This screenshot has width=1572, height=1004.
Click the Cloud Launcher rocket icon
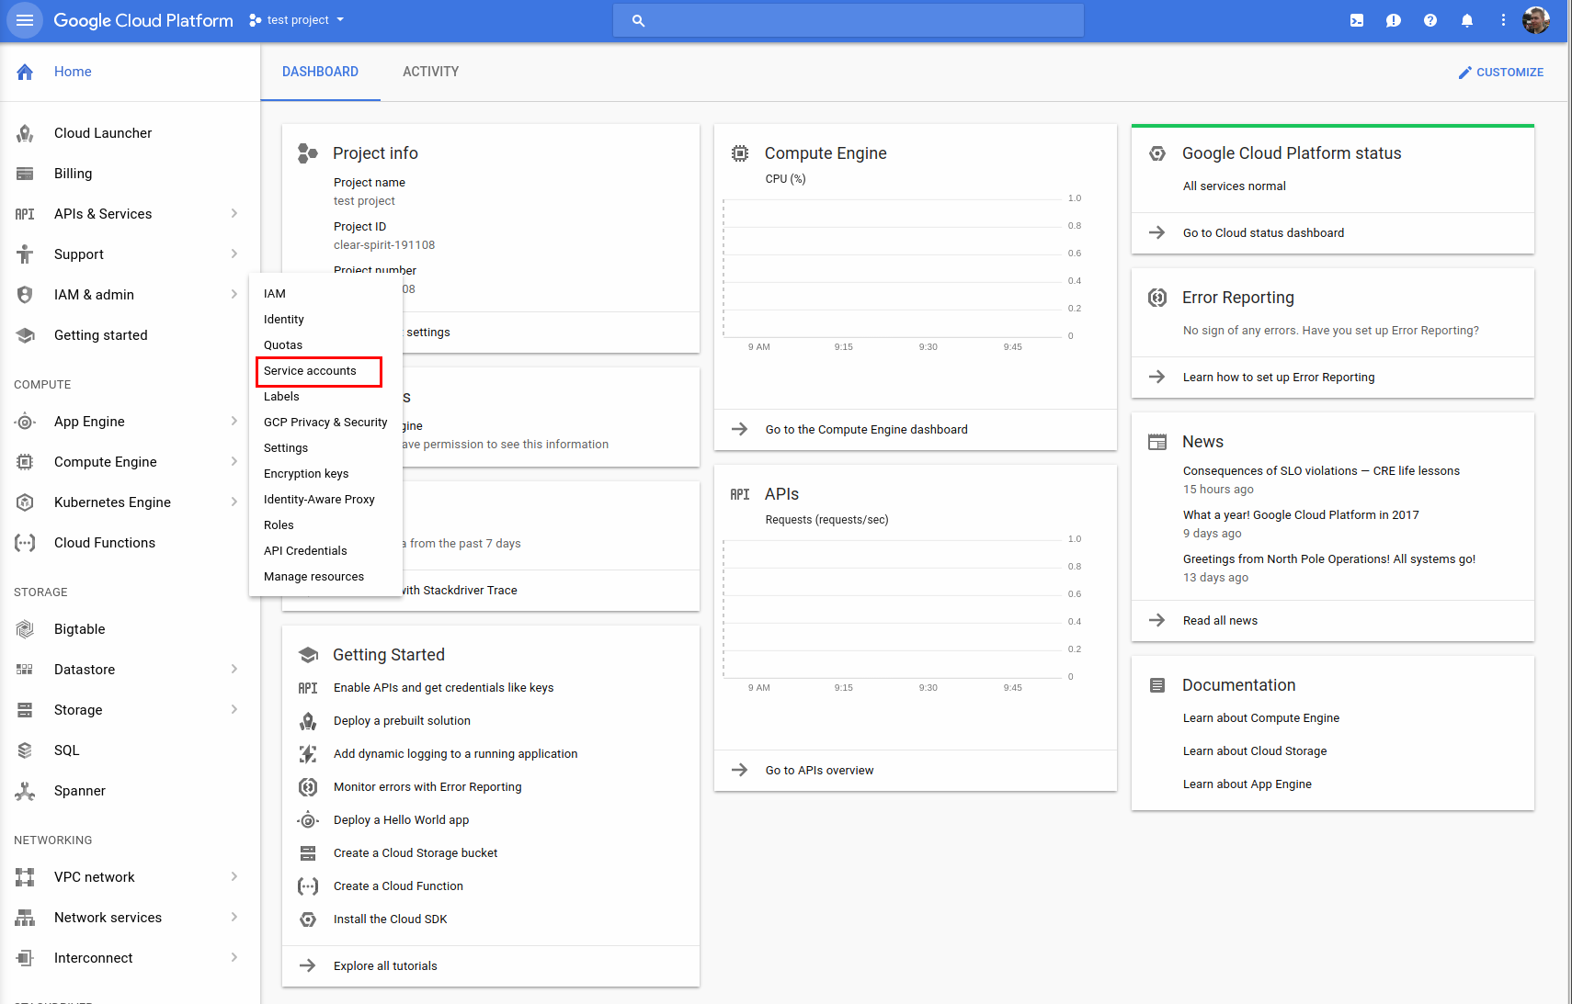click(25, 133)
